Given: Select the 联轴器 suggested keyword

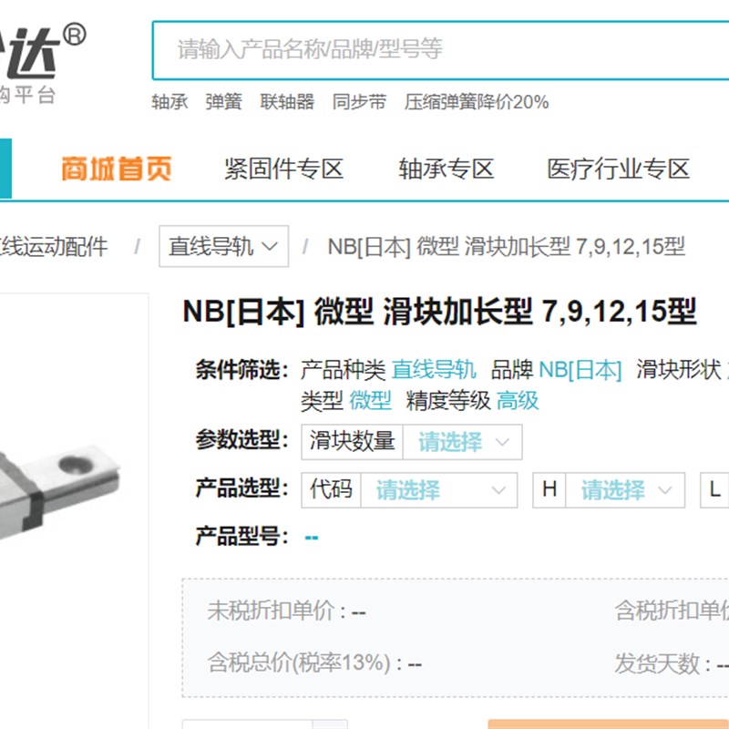Looking at the screenshot, I should tap(287, 102).
